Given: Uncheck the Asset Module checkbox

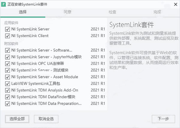Looking at the screenshot, I should (7, 77).
